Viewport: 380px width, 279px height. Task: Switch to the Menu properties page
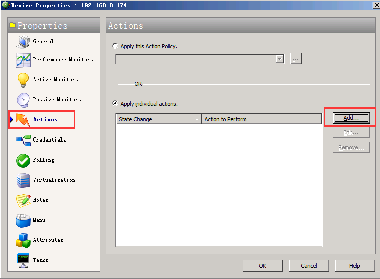pyautogui.click(x=39, y=220)
